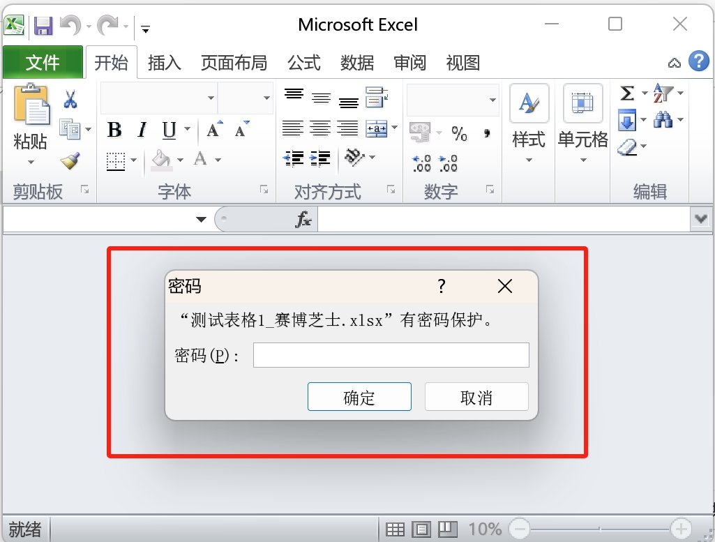Image resolution: width=715 pixels, height=542 pixels.
Task: Open Customize Quick Access Toolbar dropdown
Action: tap(146, 30)
